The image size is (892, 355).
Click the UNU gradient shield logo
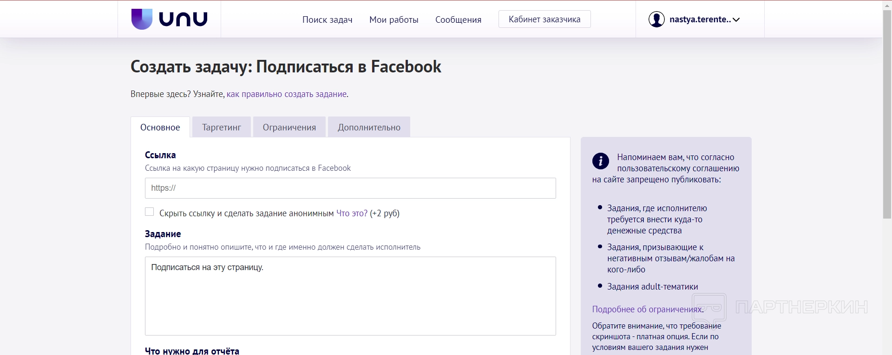pos(142,19)
